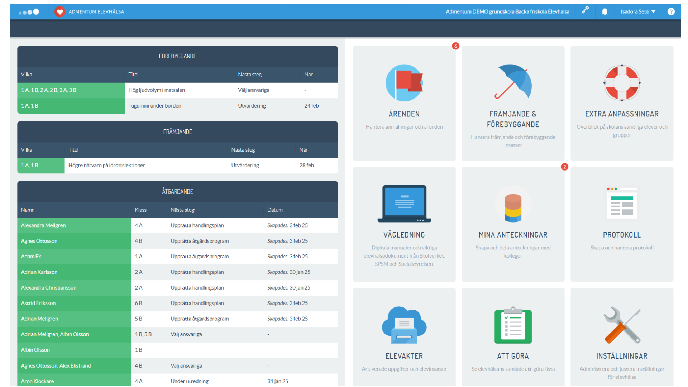Open Extra Anpassningar lifebuoy icon

tap(622, 83)
